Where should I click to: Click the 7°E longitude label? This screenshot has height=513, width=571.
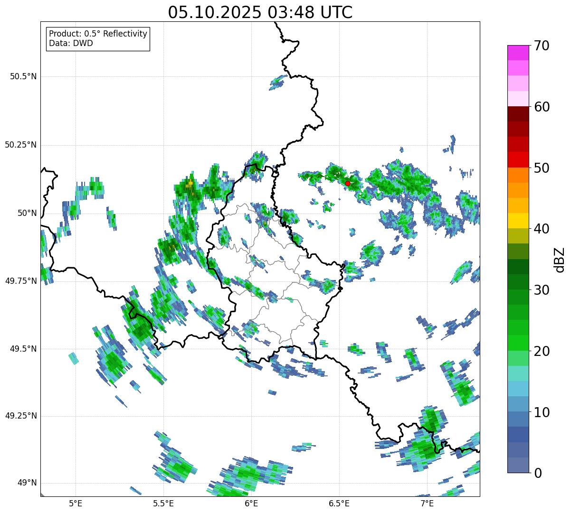point(427,503)
